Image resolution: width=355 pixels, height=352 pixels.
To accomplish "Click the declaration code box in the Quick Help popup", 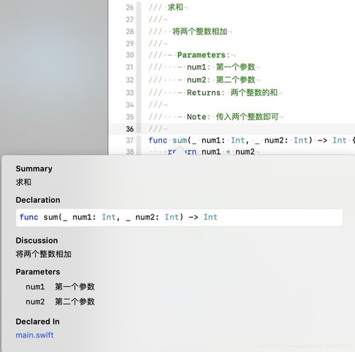I will tap(179, 217).
